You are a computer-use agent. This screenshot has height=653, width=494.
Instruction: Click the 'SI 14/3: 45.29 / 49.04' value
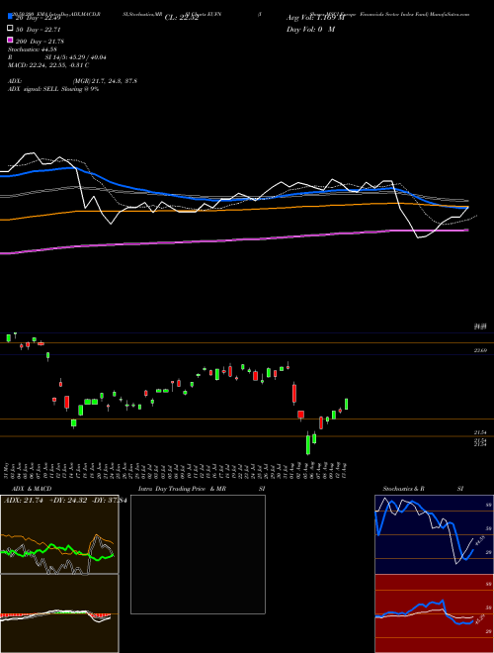click(76, 57)
